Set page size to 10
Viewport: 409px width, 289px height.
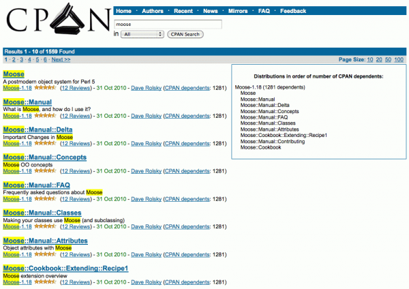tap(370, 59)
